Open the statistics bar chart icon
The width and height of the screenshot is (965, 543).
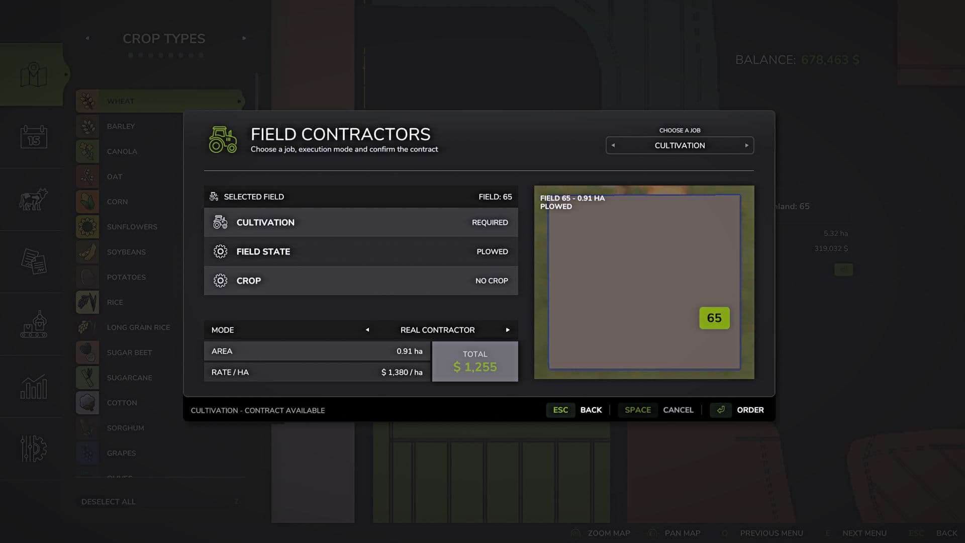coord(34,386)
